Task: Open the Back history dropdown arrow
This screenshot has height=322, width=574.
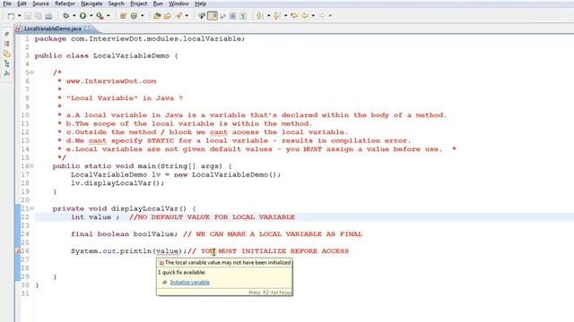Action: point(313,16)
